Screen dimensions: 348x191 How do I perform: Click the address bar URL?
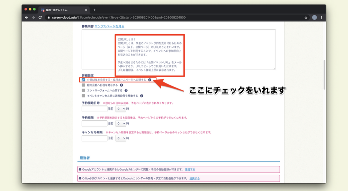pos(119,17)
